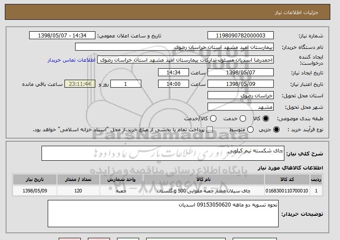Select the کالا/خدمت radio button

(213, 118)
